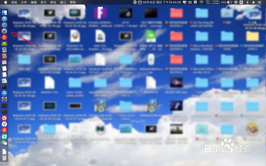Open the document stack beside Trash
266x166 pixels.
[4, 151]
